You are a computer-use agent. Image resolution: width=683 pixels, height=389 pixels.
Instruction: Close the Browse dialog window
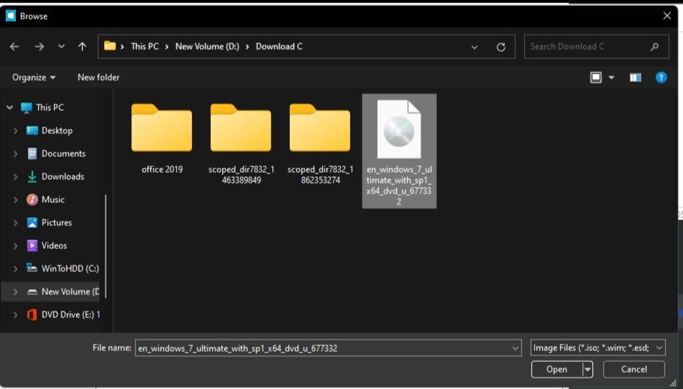point(667,16)
